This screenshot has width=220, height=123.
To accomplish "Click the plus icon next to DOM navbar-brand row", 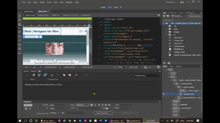I will click(x=164, y=94).
